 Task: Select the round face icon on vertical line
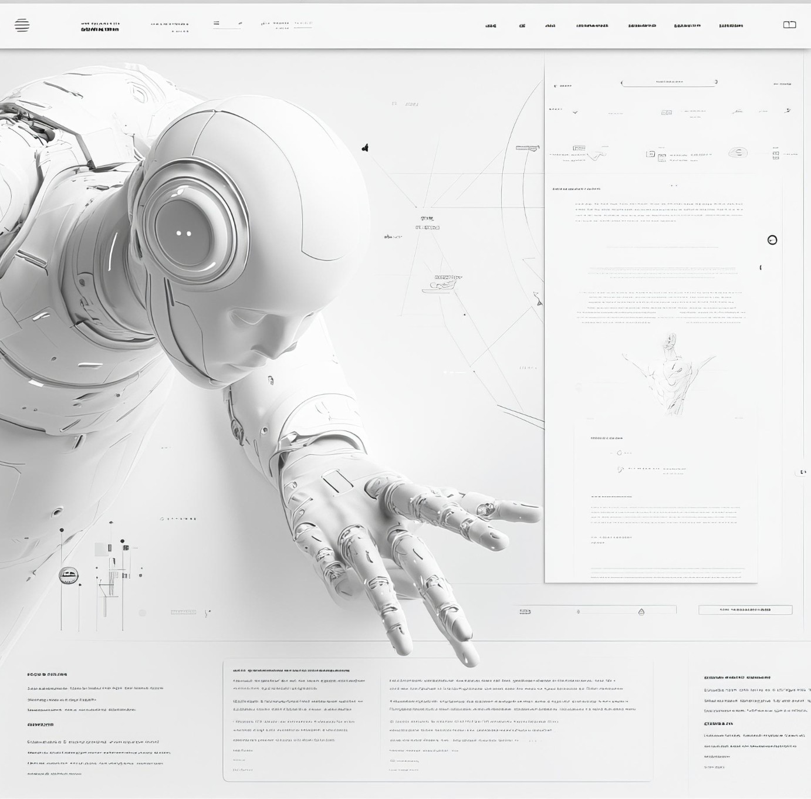pyautogui.click(x=69, y=575)
